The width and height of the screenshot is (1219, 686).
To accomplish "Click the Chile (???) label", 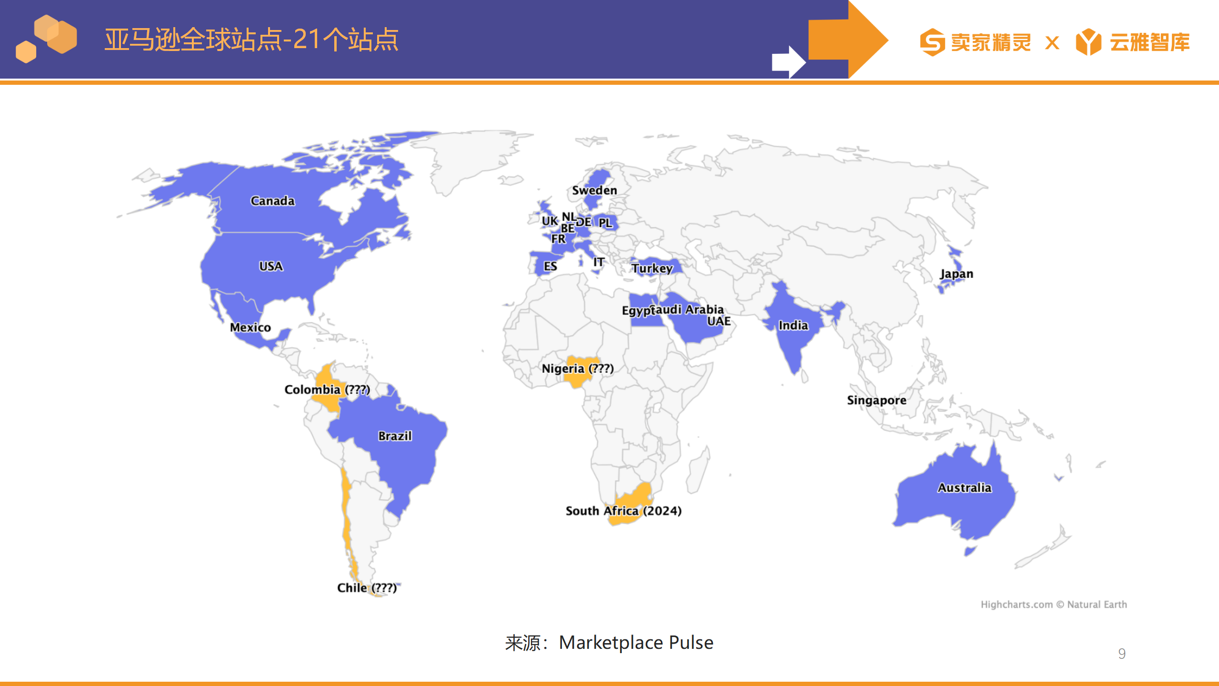I will (x=367, y=588).
